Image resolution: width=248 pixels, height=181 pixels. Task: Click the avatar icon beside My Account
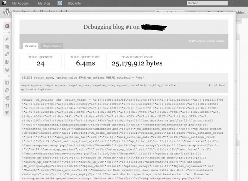(4, 3)
